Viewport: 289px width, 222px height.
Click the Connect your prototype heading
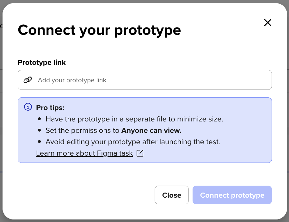[99, 30]
